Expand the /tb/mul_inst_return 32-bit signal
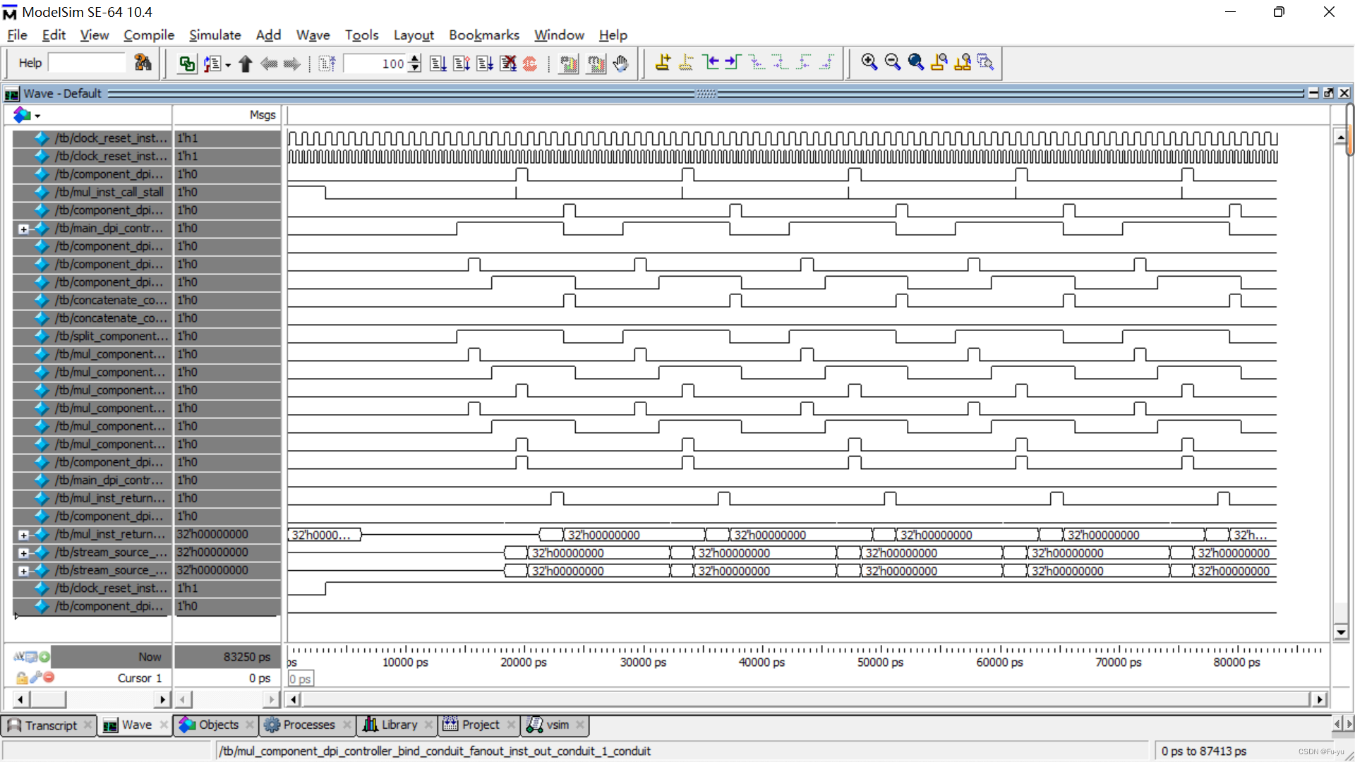This screenshot has height=762, width=1355. (23, 535)
